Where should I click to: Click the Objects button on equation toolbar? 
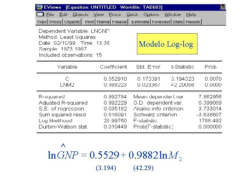tap(72, 22)
